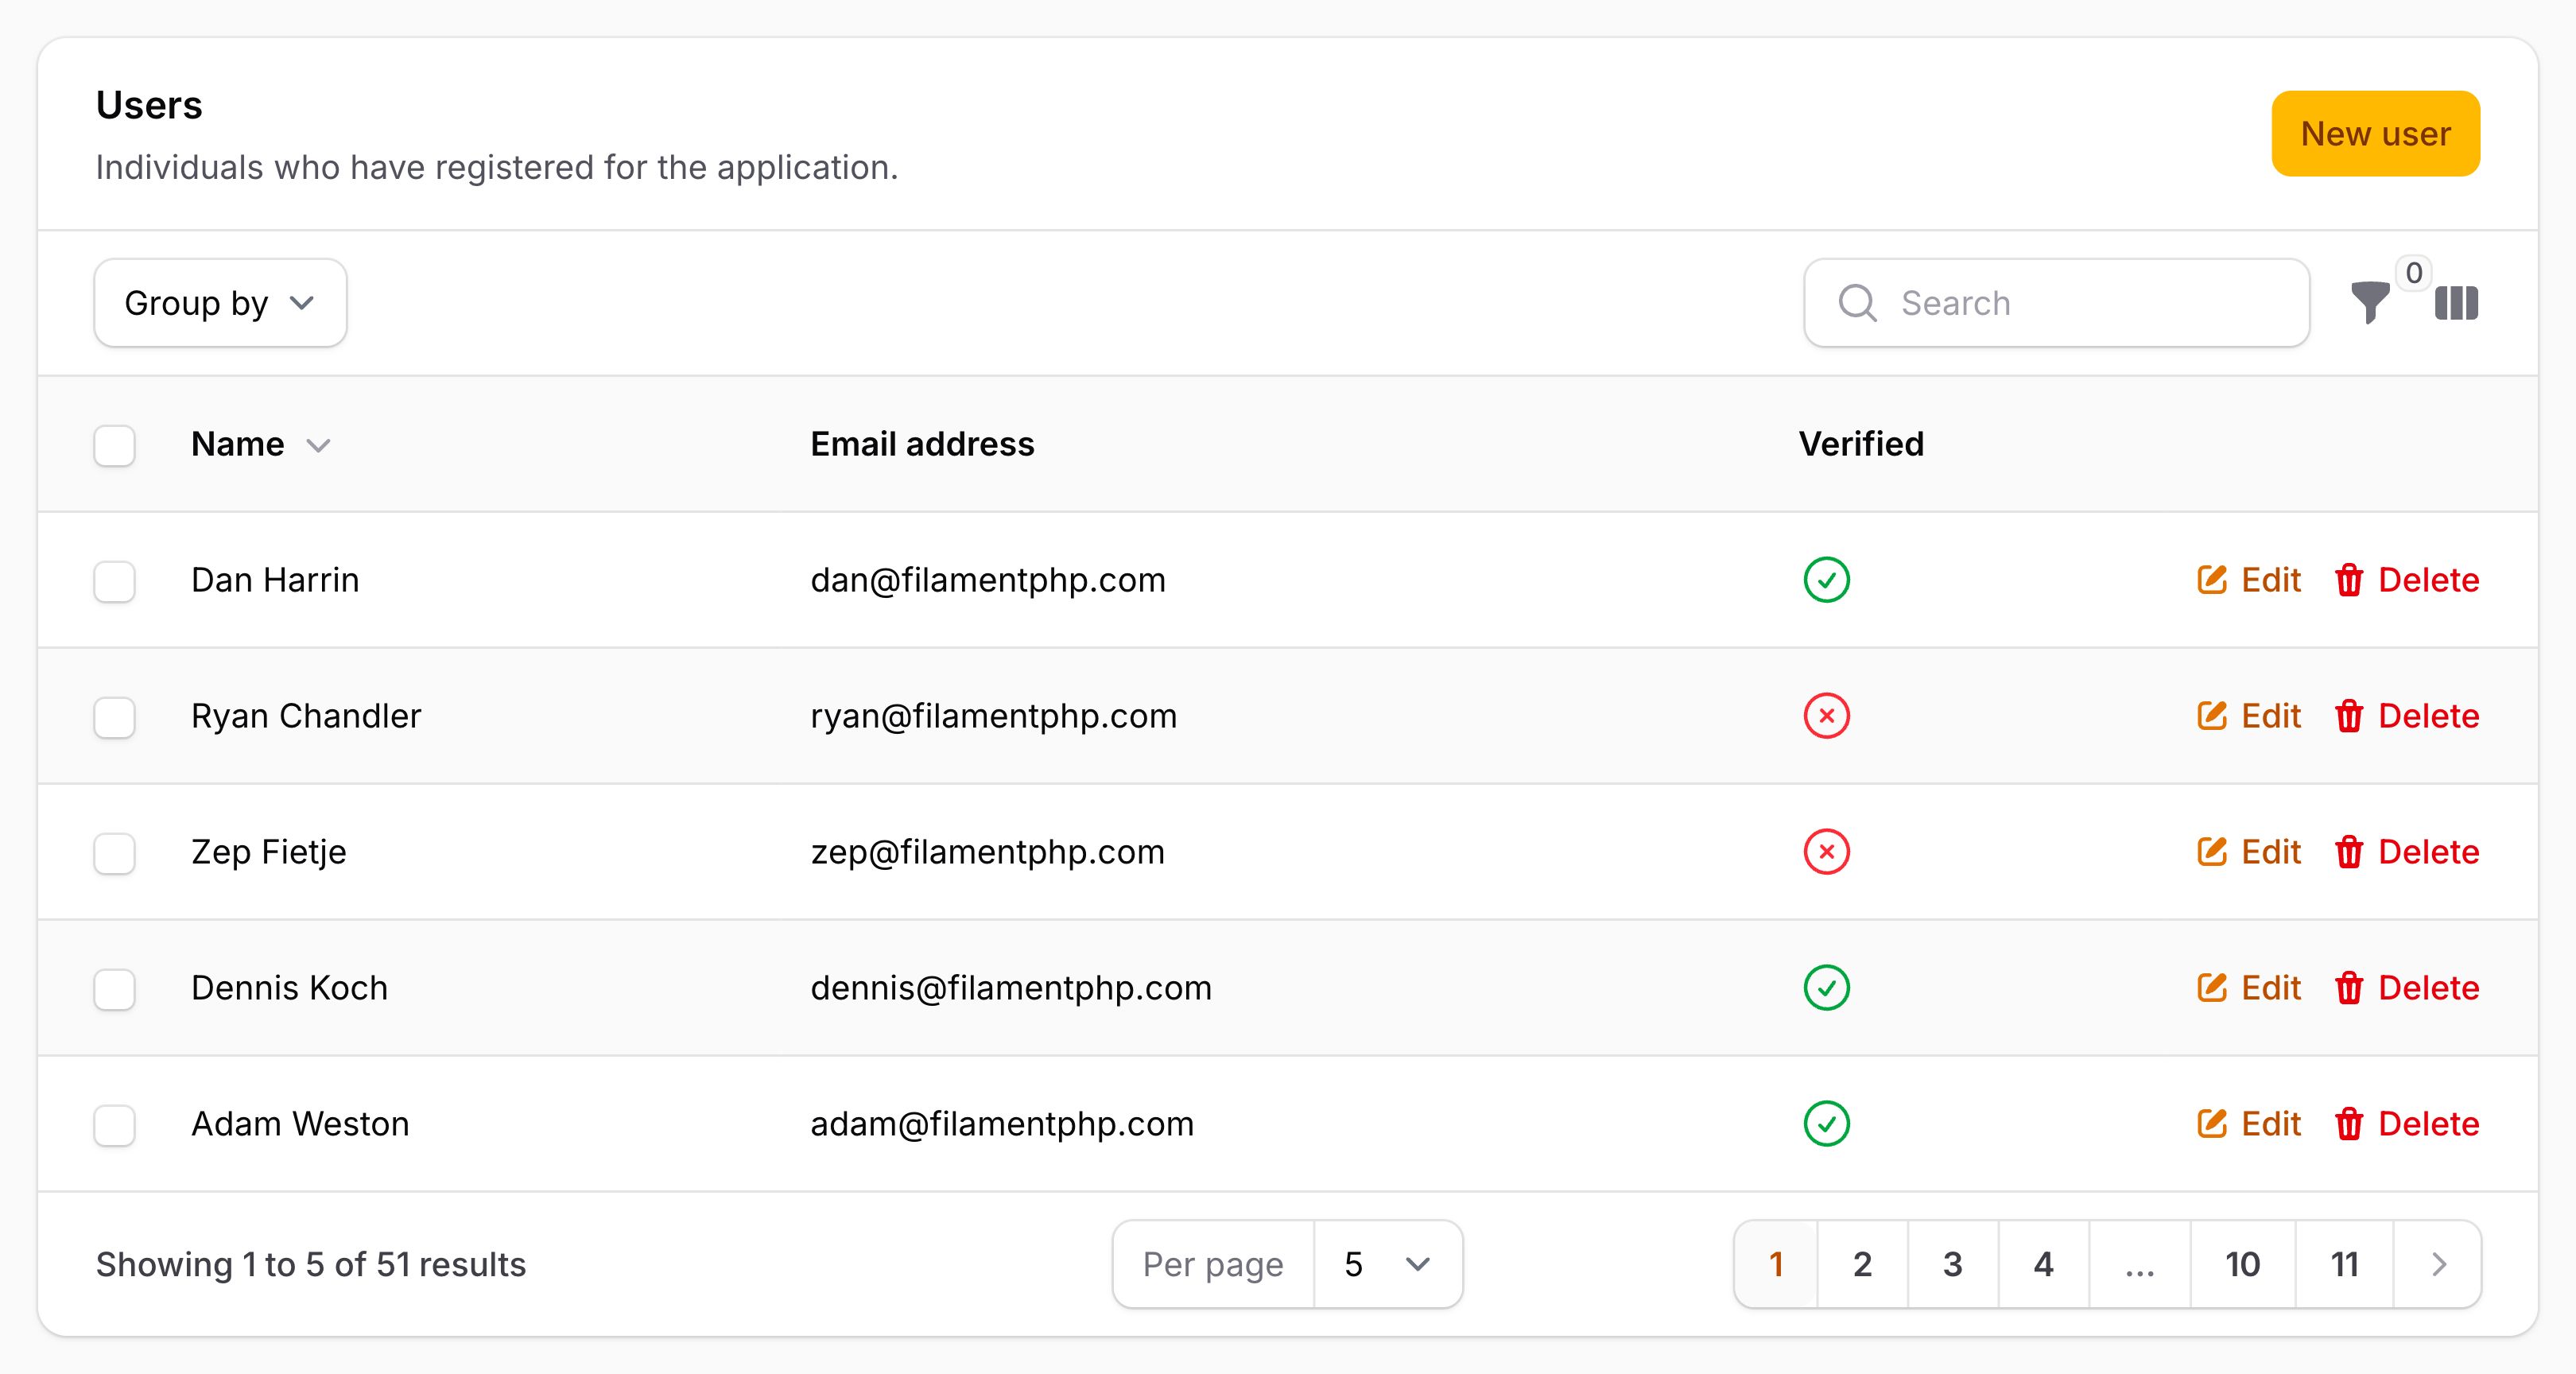Click Edit link for Zep Fietje

[2270, 852]
